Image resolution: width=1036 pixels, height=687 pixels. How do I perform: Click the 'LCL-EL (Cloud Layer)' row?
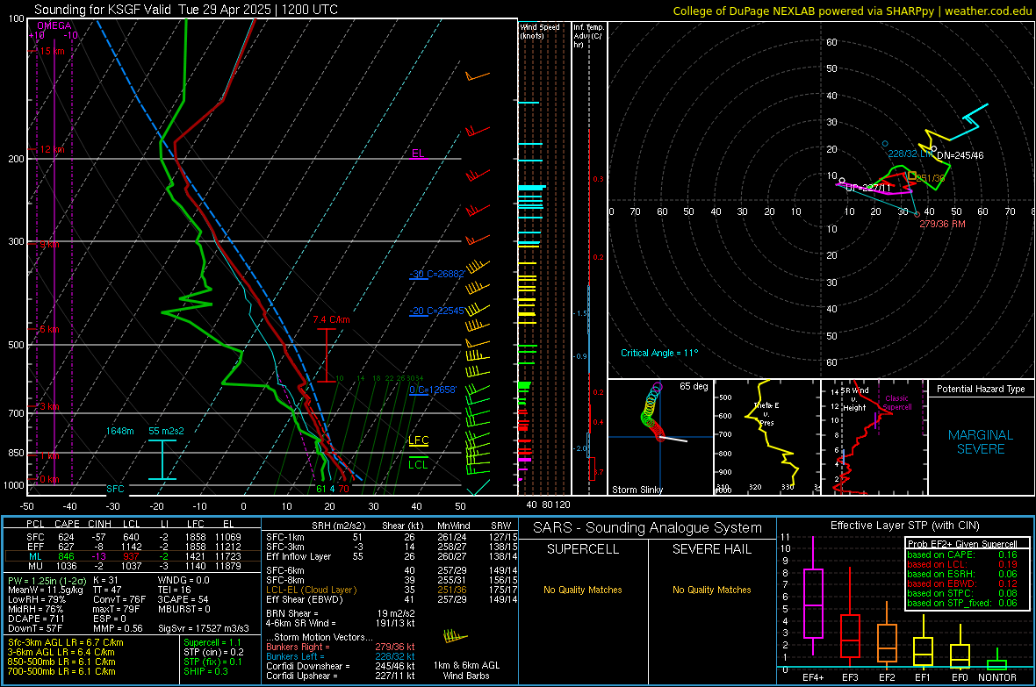pos(390,590)
